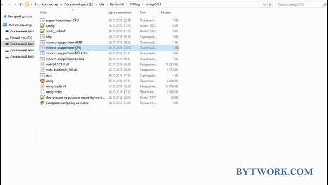
Task: Expand the chevron after XMRig breadcrumb
Action: point(143,5)
